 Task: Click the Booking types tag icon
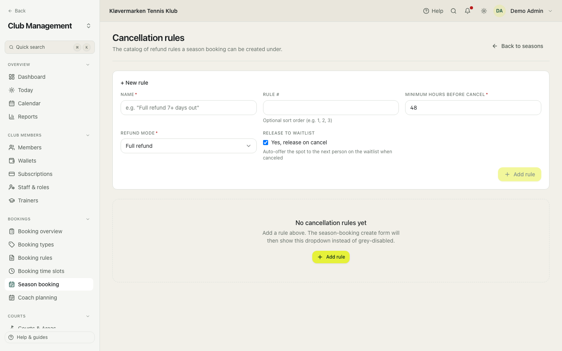click(x=12, y=245)
